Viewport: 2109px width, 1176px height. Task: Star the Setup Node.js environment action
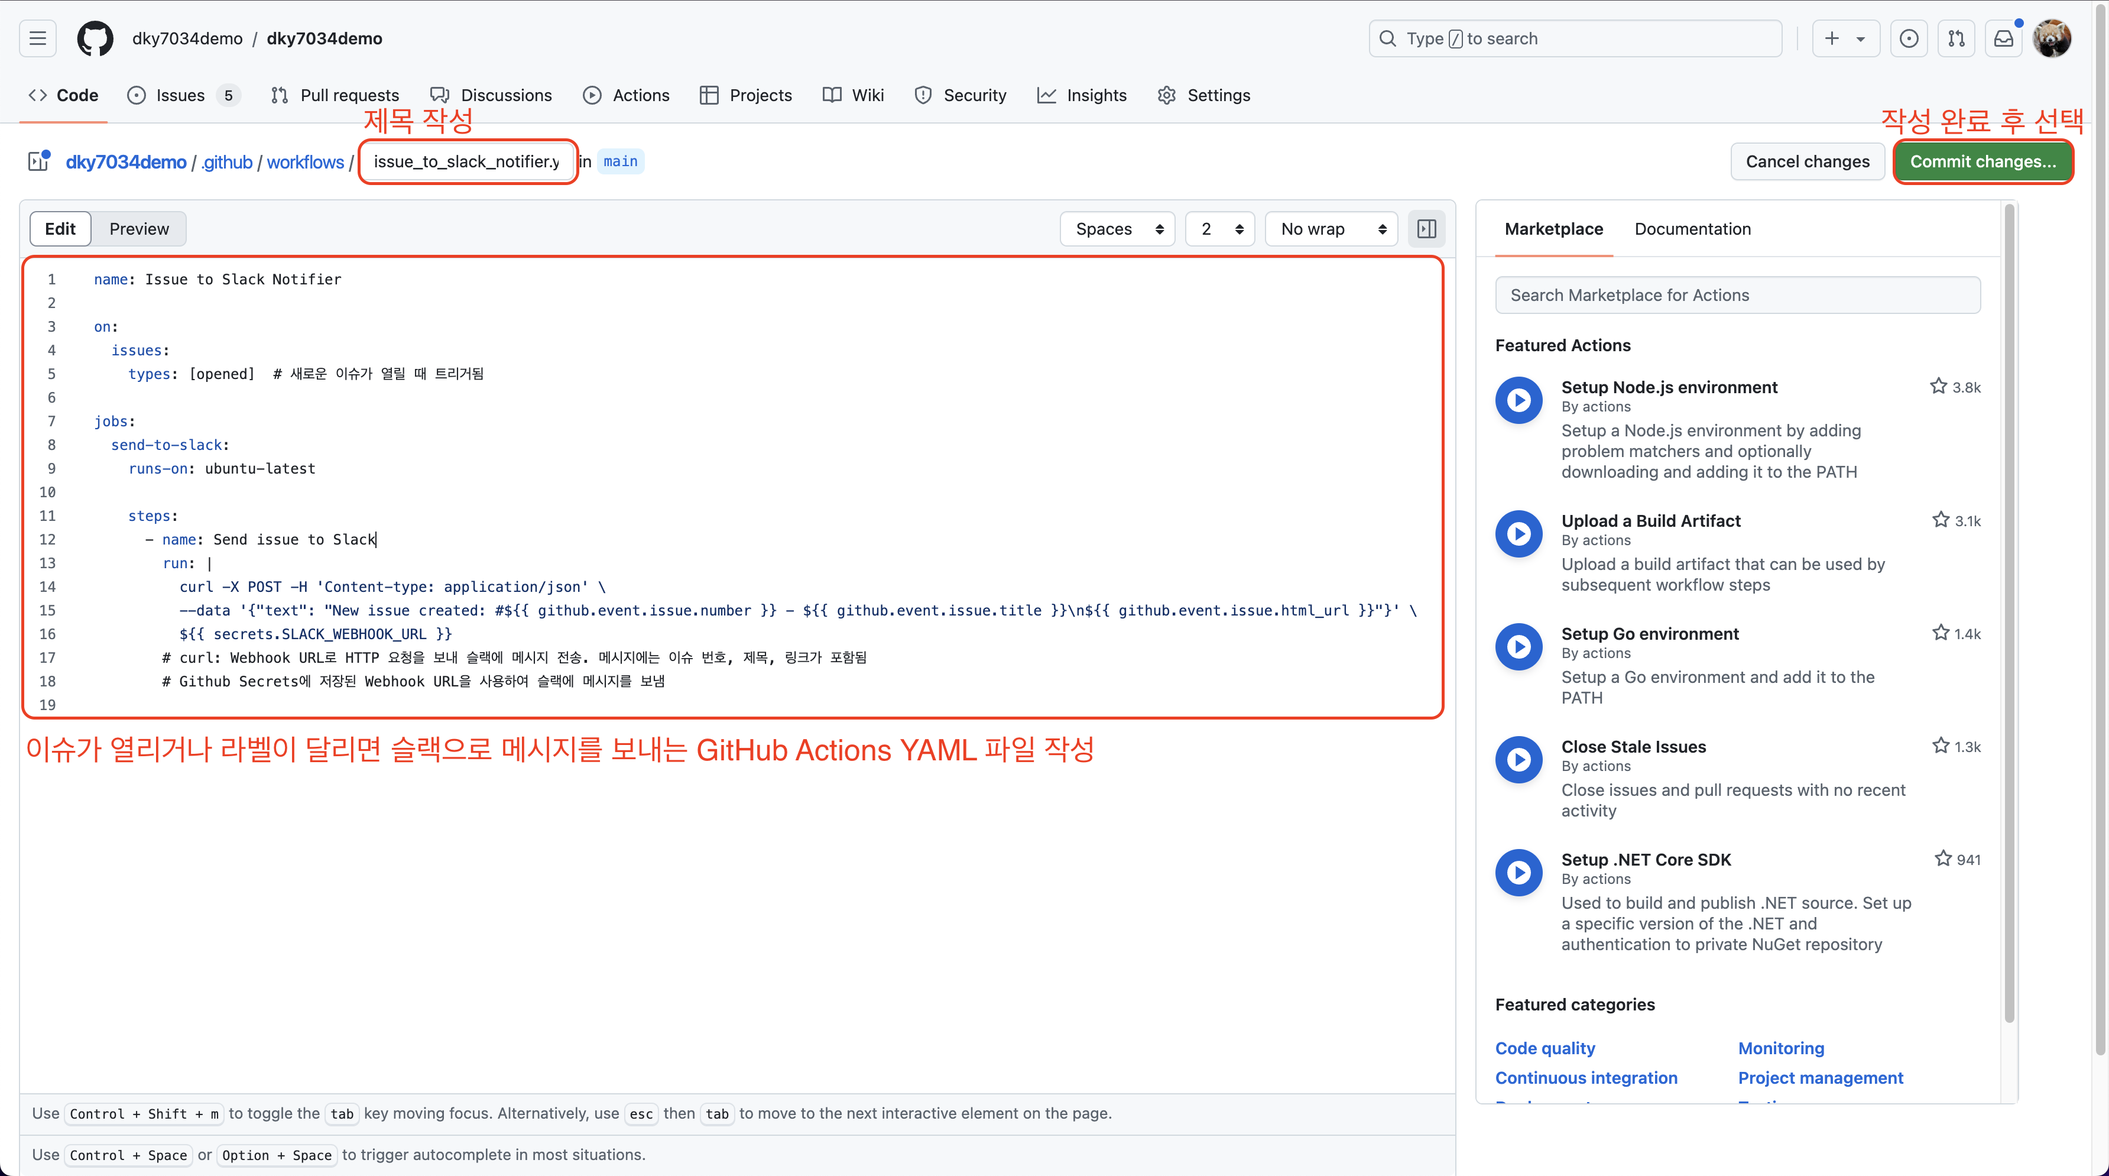pos(1938,387)
